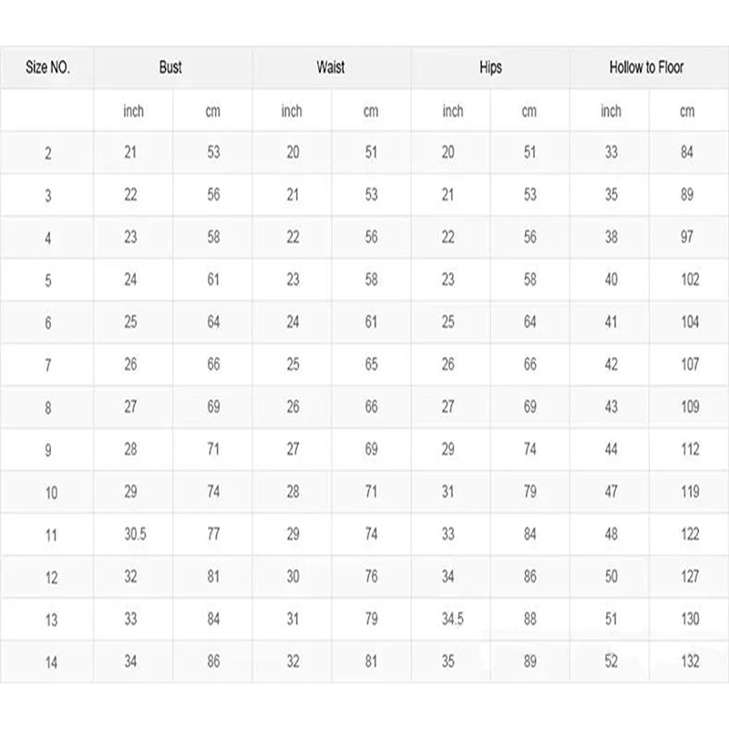The image size is (729, 729).
Task: Select the Bust column header
Action: coord(170,67)
